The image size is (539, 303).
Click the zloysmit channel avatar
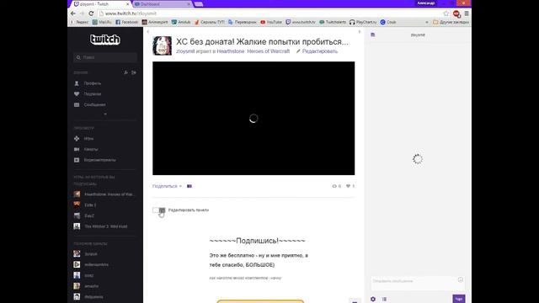[162, 45]
